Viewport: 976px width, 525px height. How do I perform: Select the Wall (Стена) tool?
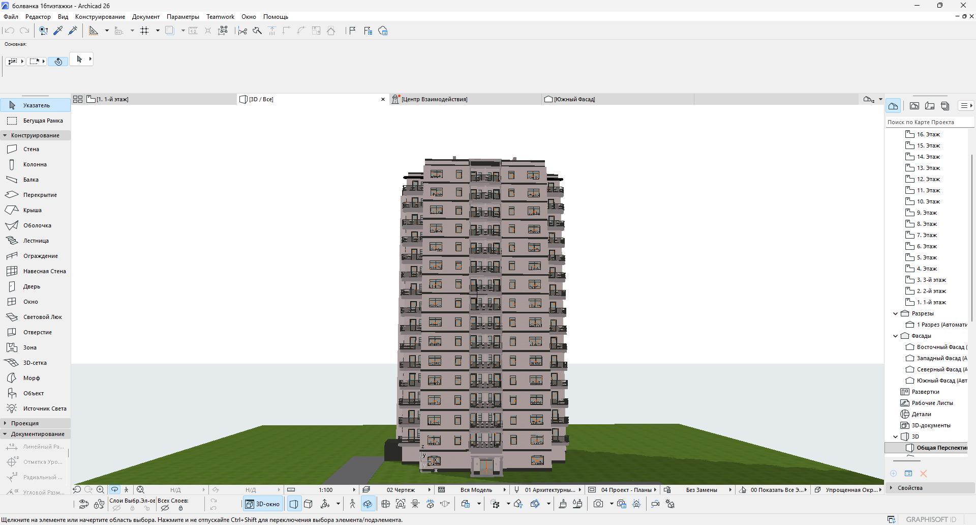tap(30, 149)
